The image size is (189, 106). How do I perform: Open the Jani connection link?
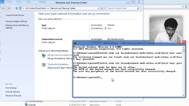coord(109,28)
